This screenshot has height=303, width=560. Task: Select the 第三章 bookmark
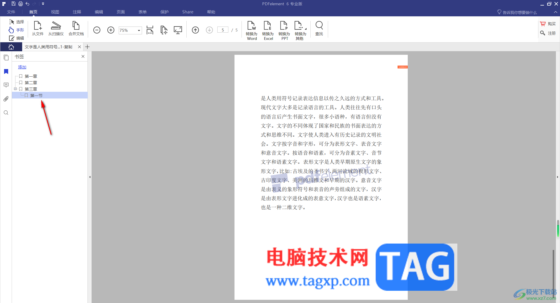click(31, 89)
